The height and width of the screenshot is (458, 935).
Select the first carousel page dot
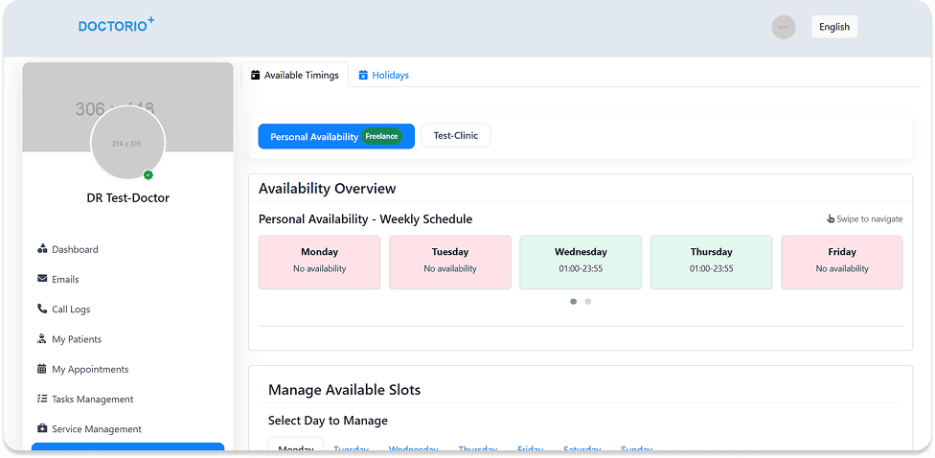point(574,301)
